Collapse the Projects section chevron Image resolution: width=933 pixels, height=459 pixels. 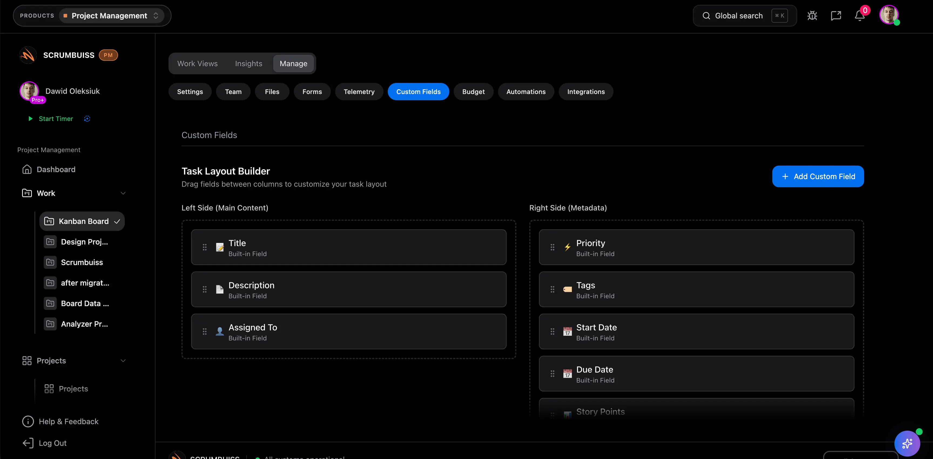point(123,360)
